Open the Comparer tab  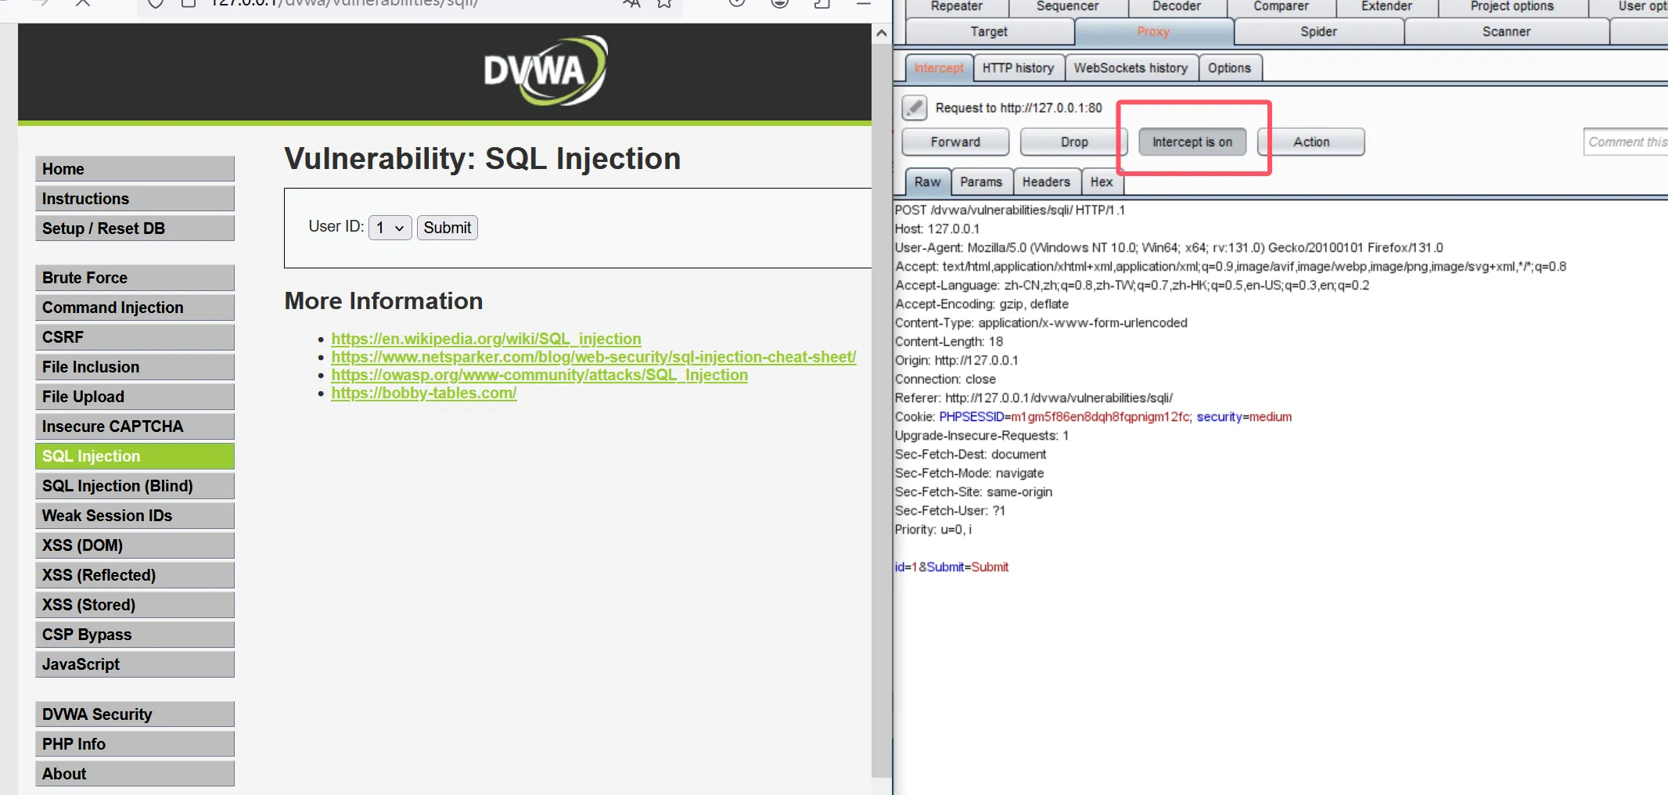(x=1281, y=7)
